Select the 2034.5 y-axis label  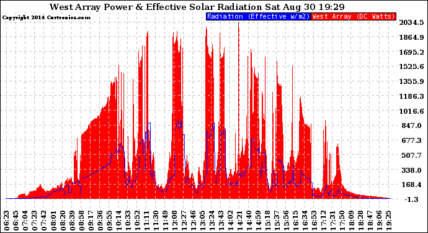(411, 22)
